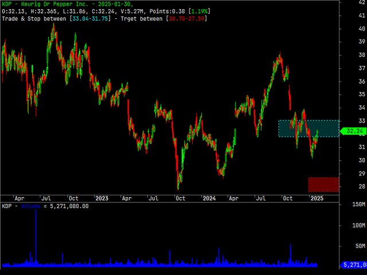
Task: Click the blue volume value tag 5,271
Action: [353, 265]
